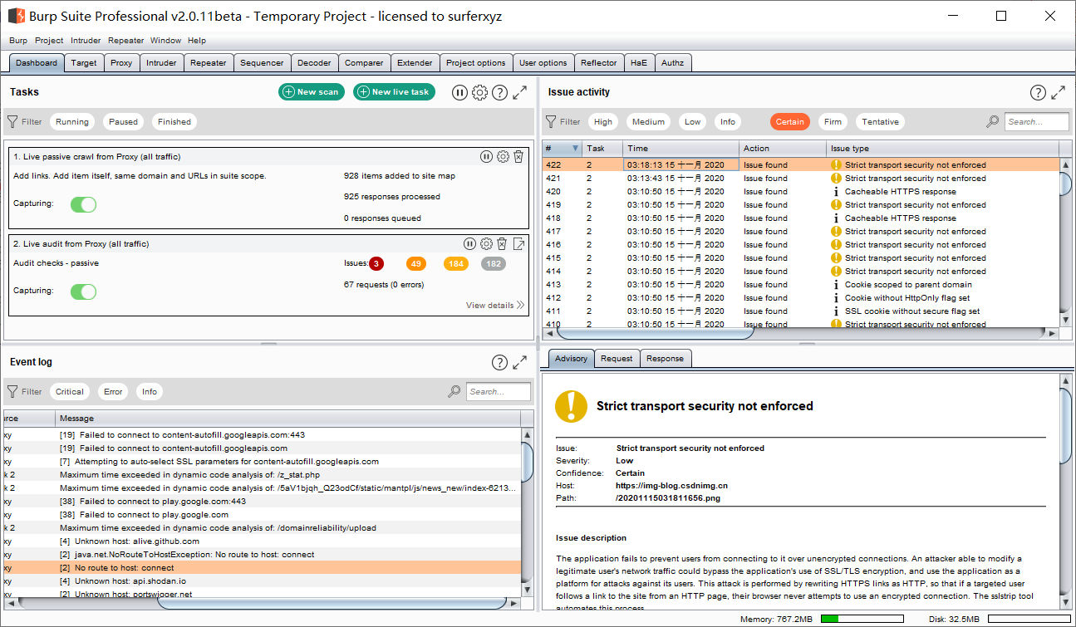Toggle Medium severity filter

click(648, 122)
